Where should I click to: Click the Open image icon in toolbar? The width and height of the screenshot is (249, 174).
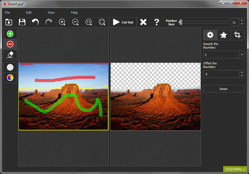[x=9, y=22]
